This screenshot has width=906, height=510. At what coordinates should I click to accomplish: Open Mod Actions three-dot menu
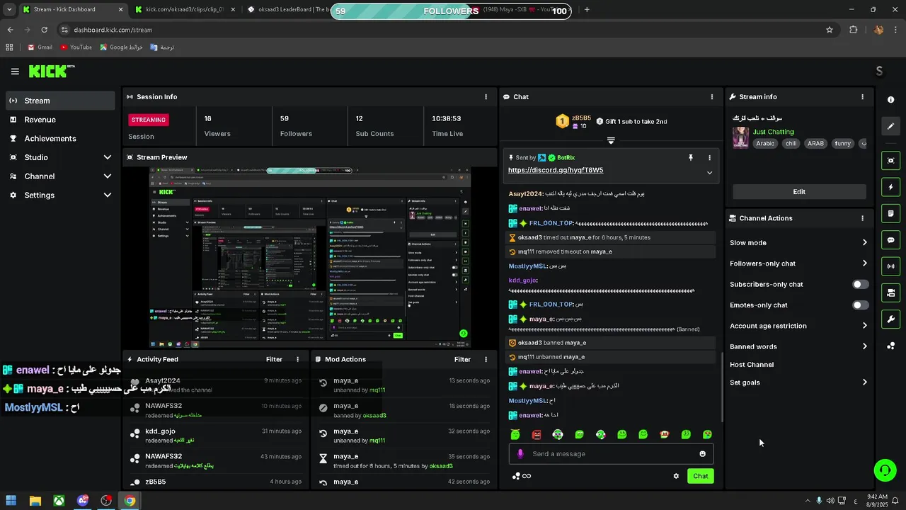(x=486, y=359)
